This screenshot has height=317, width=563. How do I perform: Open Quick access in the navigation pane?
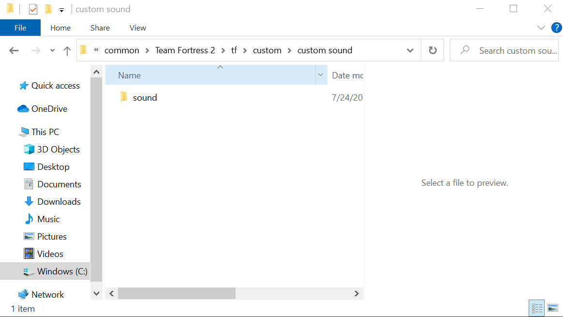(55, 86)
